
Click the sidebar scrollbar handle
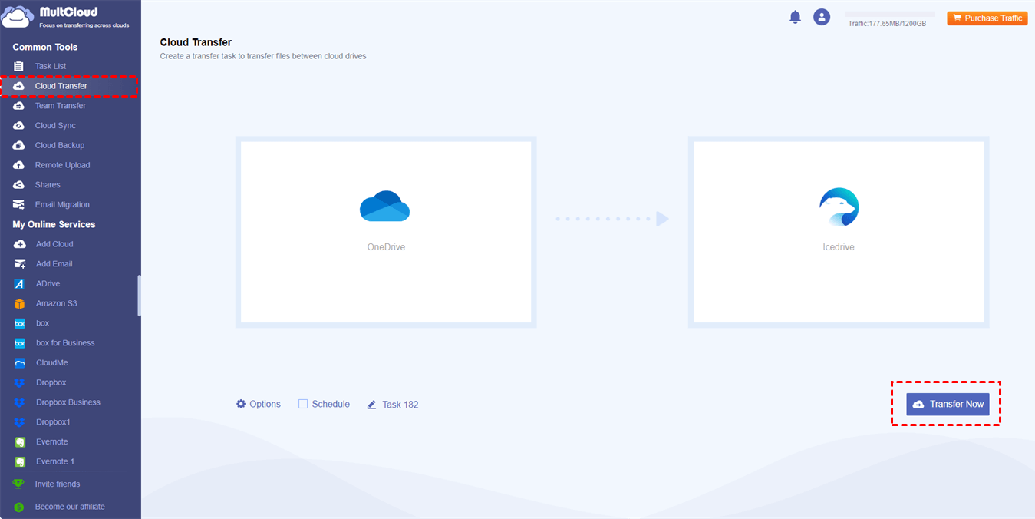click(139, 296)
